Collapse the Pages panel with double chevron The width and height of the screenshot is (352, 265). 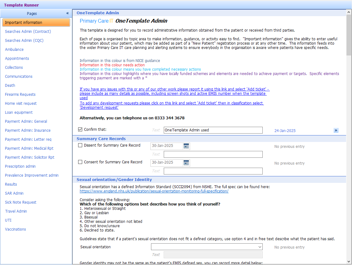coord(67,13)
